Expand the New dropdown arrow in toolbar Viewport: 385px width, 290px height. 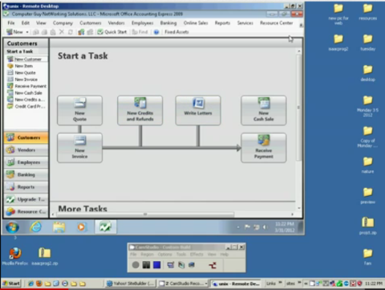27,32
